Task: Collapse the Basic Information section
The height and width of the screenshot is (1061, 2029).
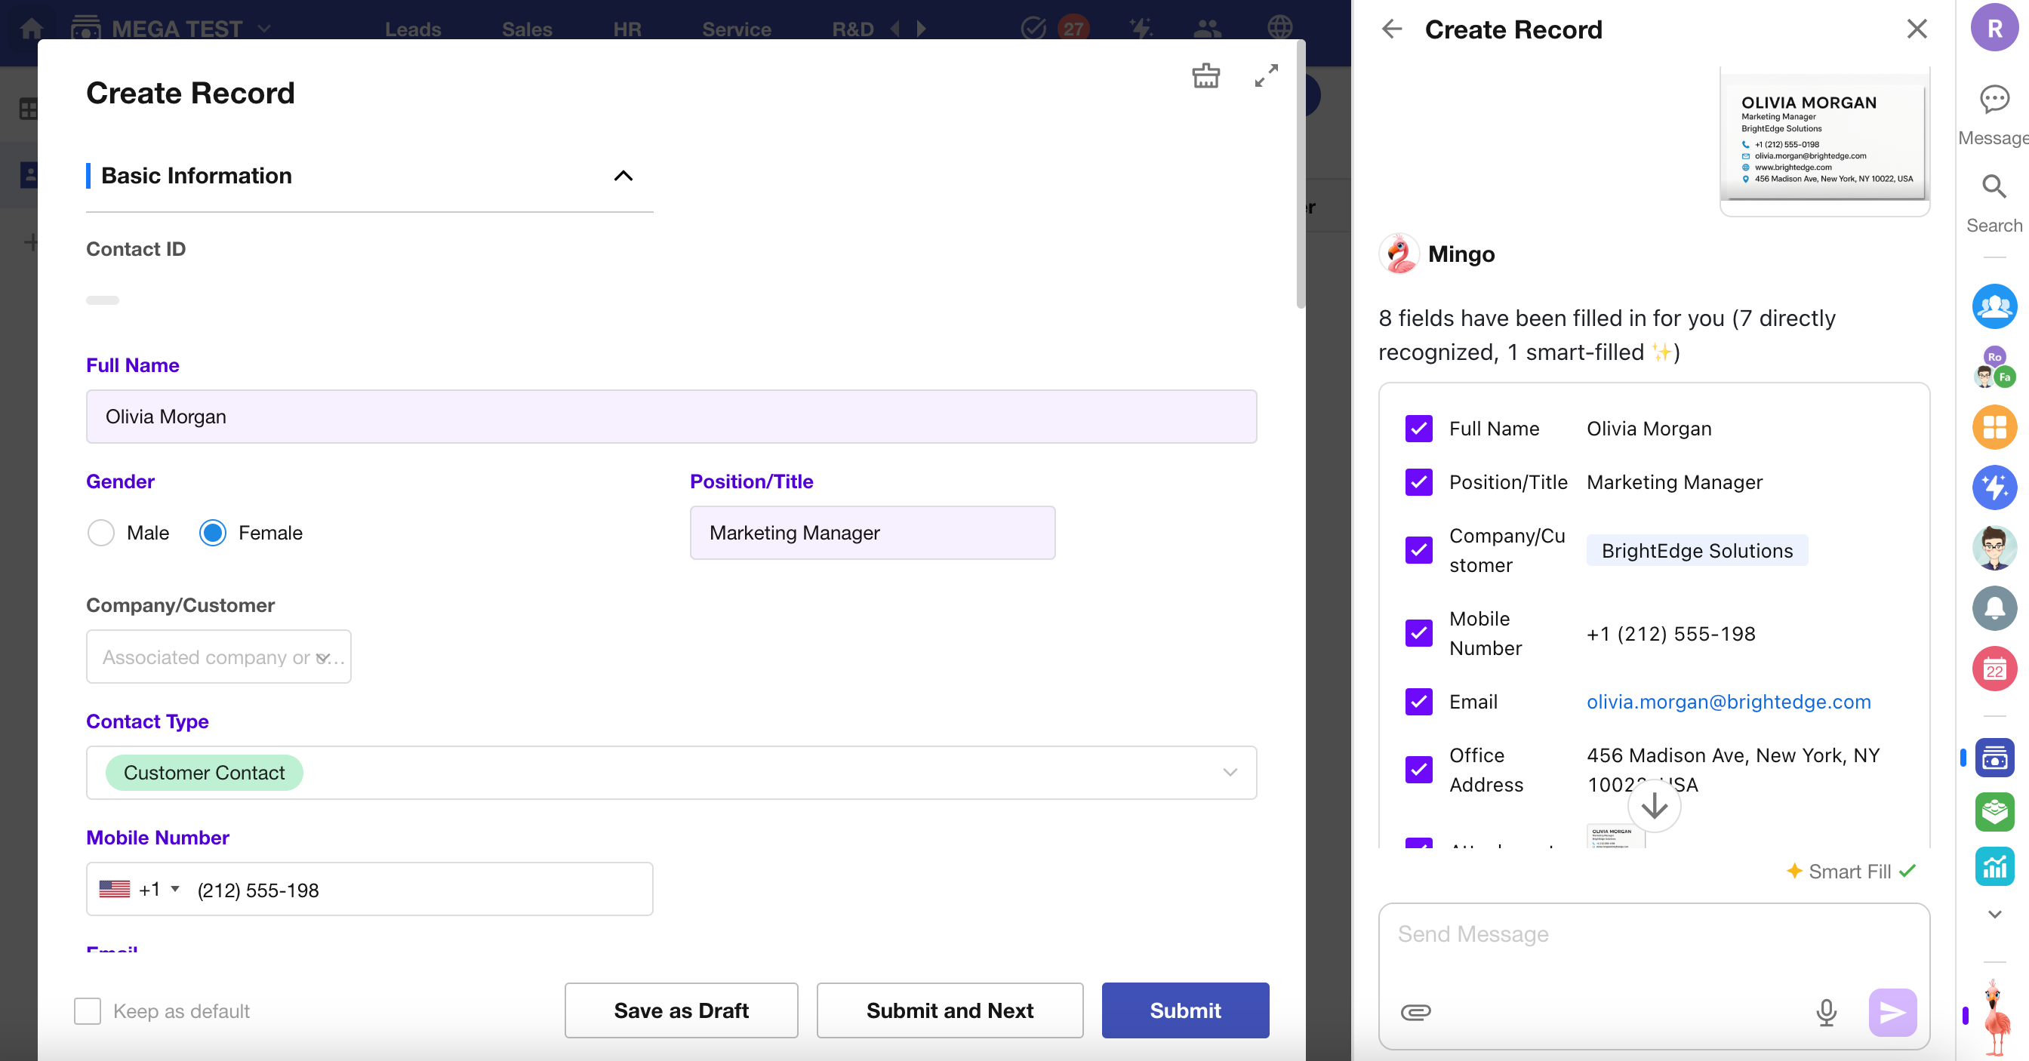Action: tap(622, 176)
